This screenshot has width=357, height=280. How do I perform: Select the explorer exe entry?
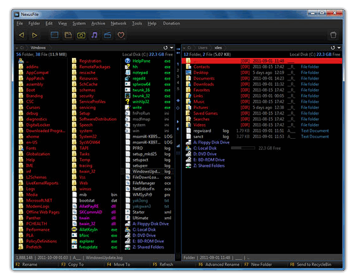tap(94, 241)
